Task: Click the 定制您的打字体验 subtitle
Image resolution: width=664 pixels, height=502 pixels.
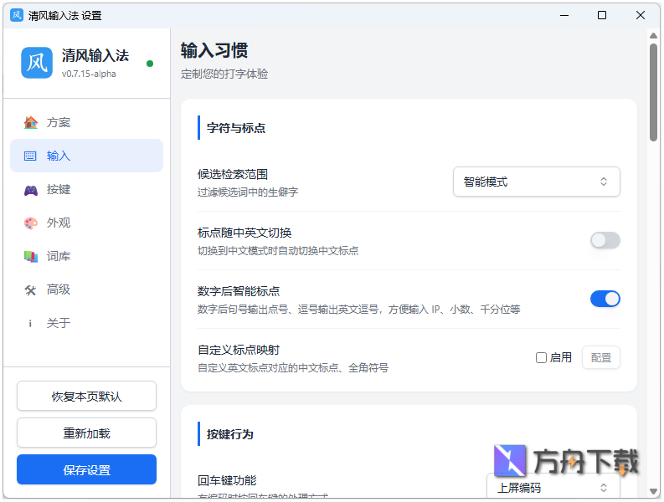Action: pos(224,74)
